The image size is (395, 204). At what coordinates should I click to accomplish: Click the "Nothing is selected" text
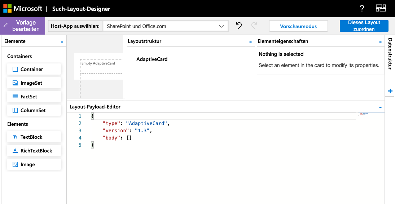(x=281, y=54)
